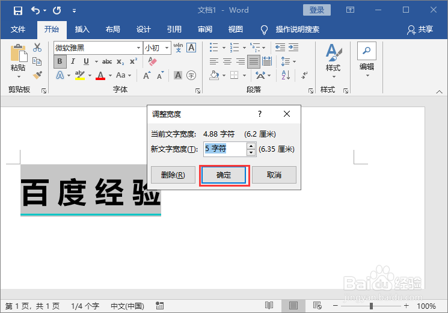Image resolution: width=448 pixels, height=313 pixels.
Task: Save the document with the floppy disk icon
Action: [17, 11]
